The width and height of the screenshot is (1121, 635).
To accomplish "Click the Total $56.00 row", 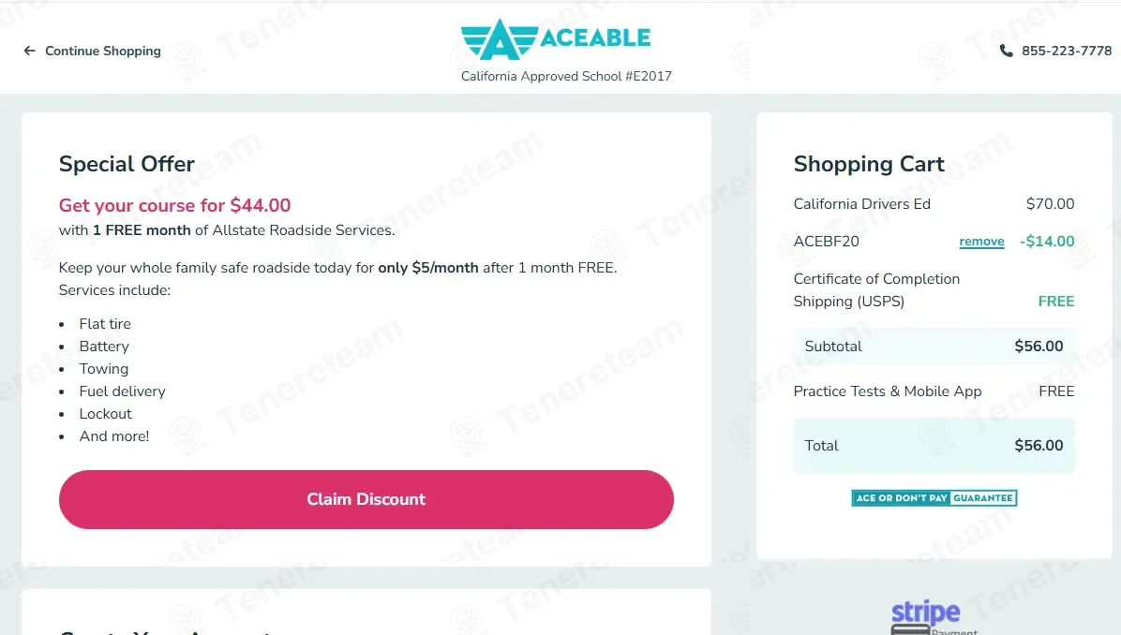I will (934, 446).
